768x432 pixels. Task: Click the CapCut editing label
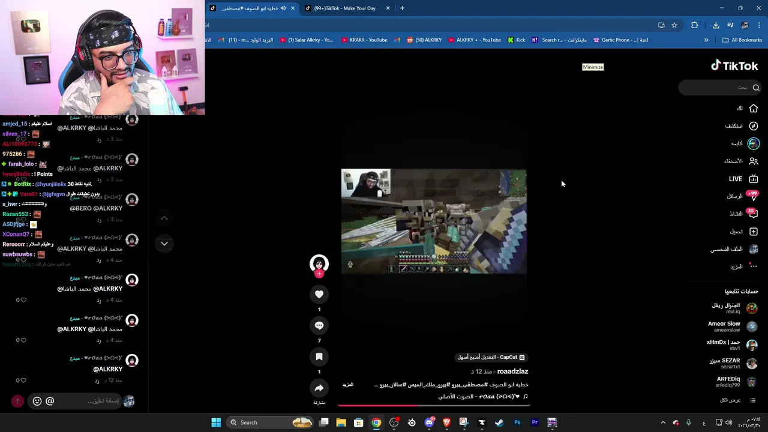(x=491, y=357)
